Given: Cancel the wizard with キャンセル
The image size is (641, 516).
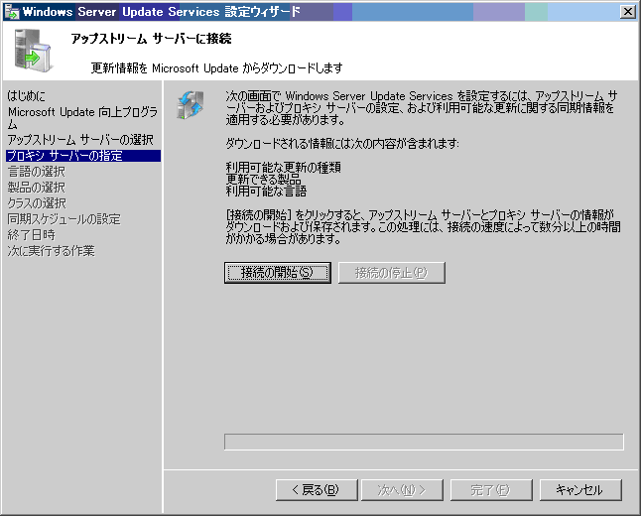Looking at the screenshot, I should point(580,490).
